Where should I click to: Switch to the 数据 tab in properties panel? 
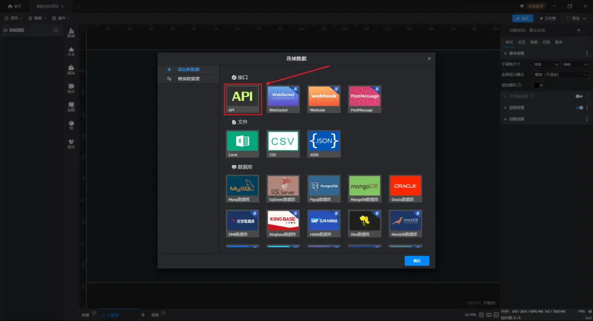[534, 42]
